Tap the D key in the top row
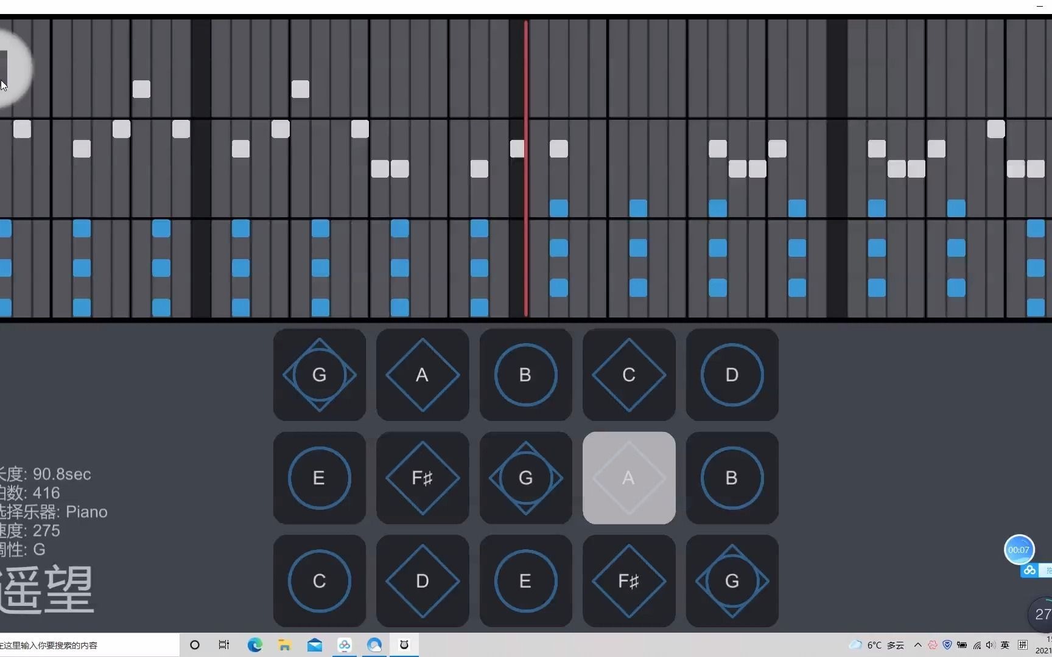Image resolution: width=1052 pixels, height=657 pixels. [732, 375]
